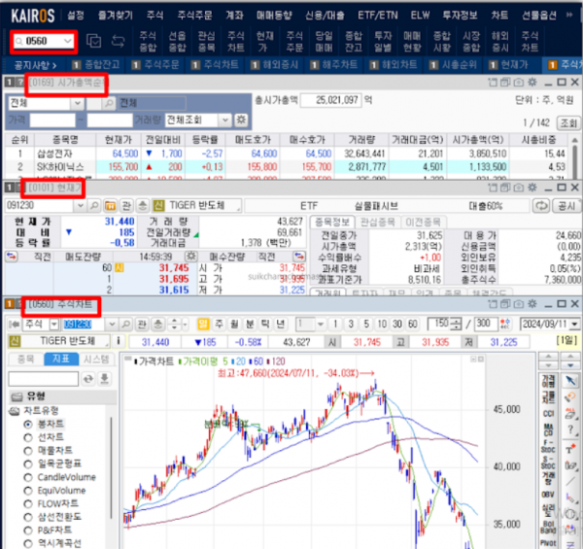
Task: Click camera capture icon in 주식차트 title bar
Action: coord(518,304)
